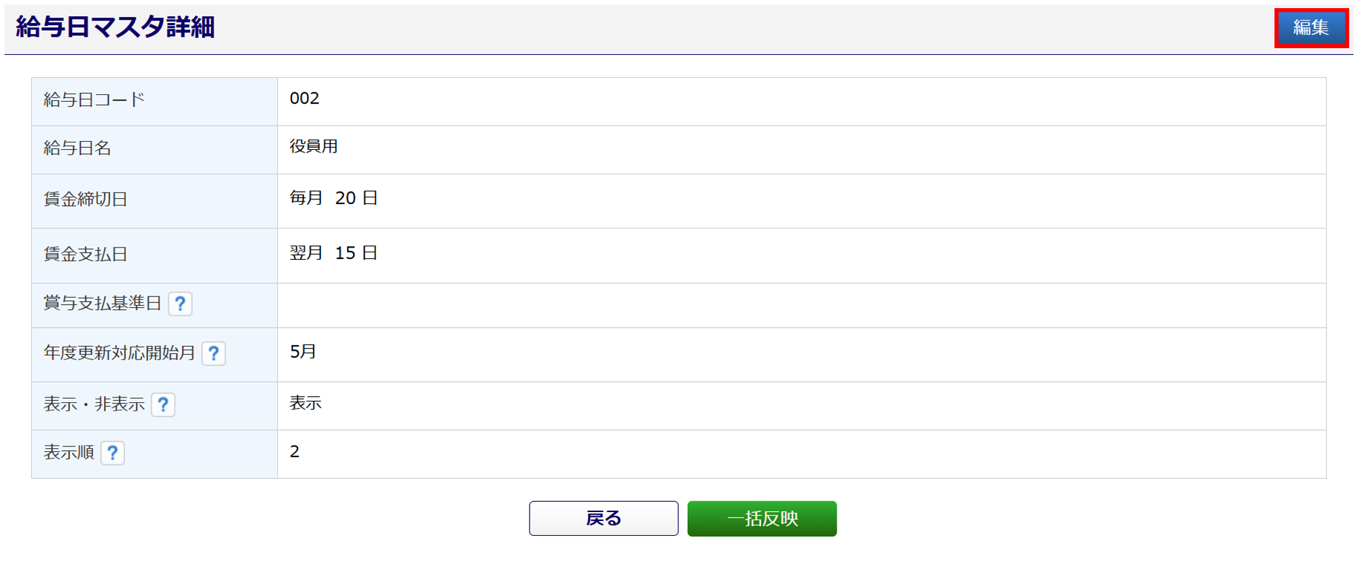Click the 賃金支払日 row label
The height and width of the screenshot is (567, 1358).
(x=86, y=254)
